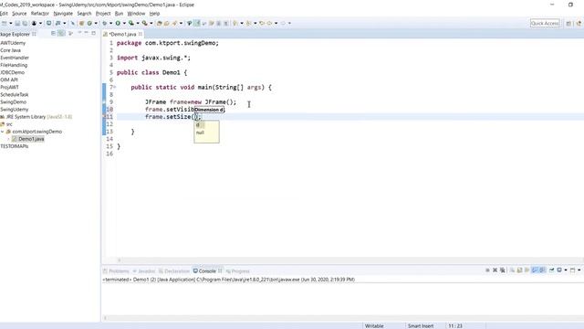This screenshot has height=329, width=584.
Task: Open the Project menu
Action: click(x=103, y=14)
